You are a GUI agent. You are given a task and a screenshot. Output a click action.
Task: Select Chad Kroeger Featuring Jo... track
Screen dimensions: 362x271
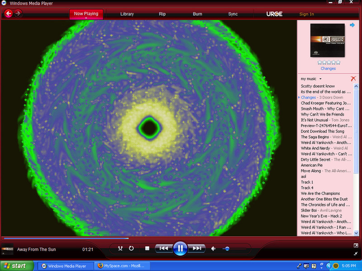point(325,103)
